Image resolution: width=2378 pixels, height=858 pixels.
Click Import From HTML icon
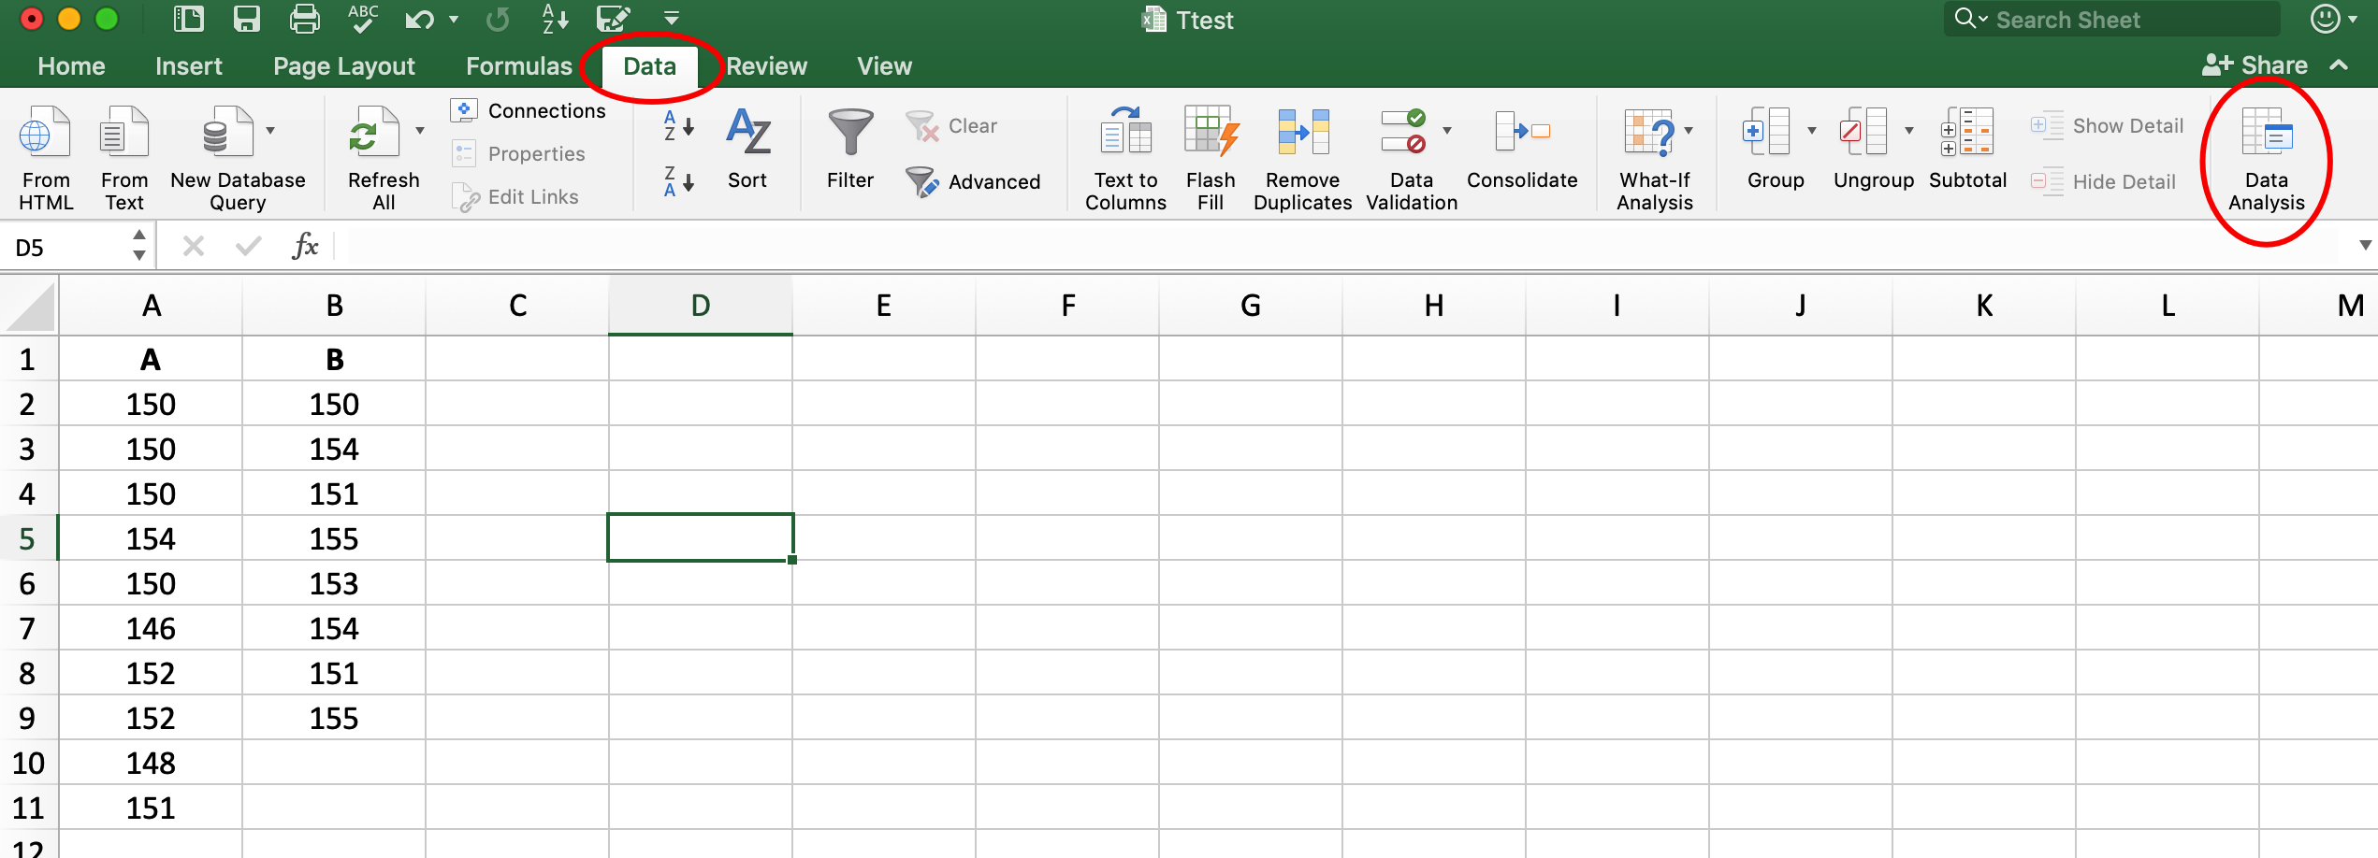45,133
